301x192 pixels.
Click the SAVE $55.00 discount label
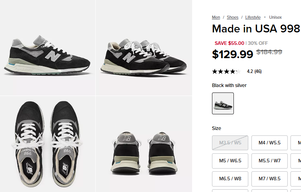coord(230,43)
